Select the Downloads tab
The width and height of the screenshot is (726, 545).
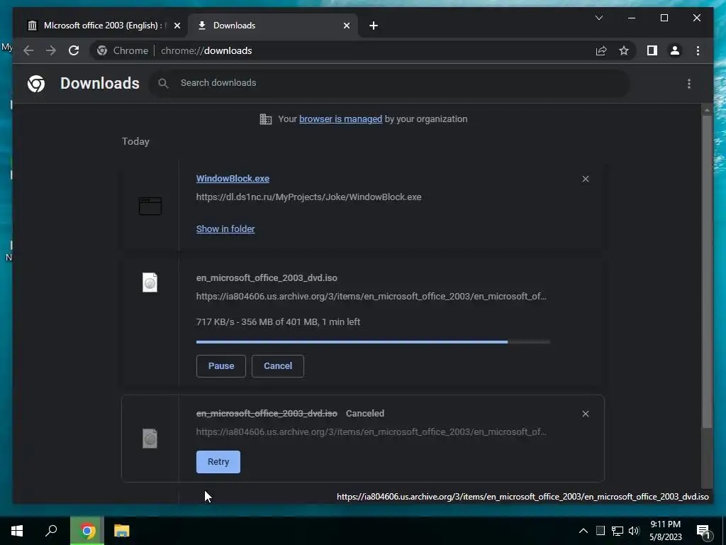pyautogui.click(x=273, y=26)
